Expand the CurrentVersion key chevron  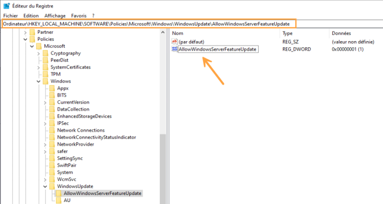(45, 102)
